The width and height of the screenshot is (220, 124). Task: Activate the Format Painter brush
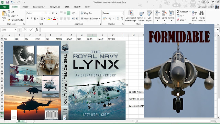9,20
